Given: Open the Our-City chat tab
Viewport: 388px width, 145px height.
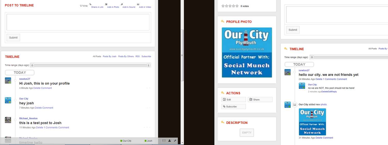Looking at the screenshot, I should click(x=126, y=141).
